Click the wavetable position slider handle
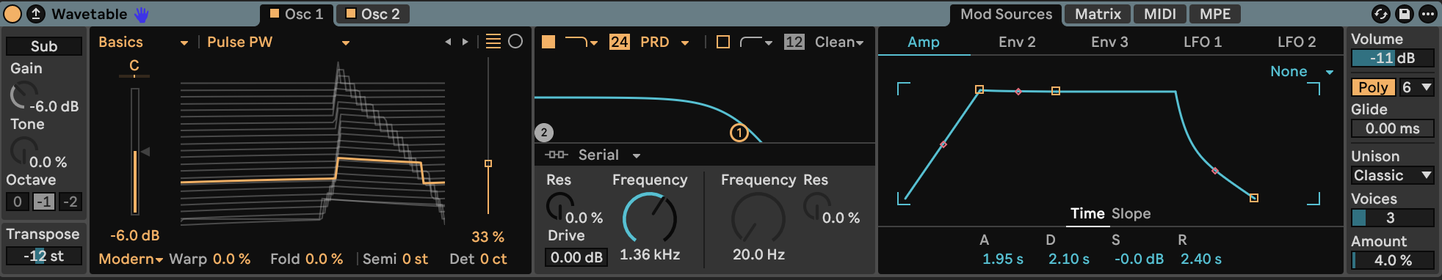 pyautogui.click(x=488, y=163)
